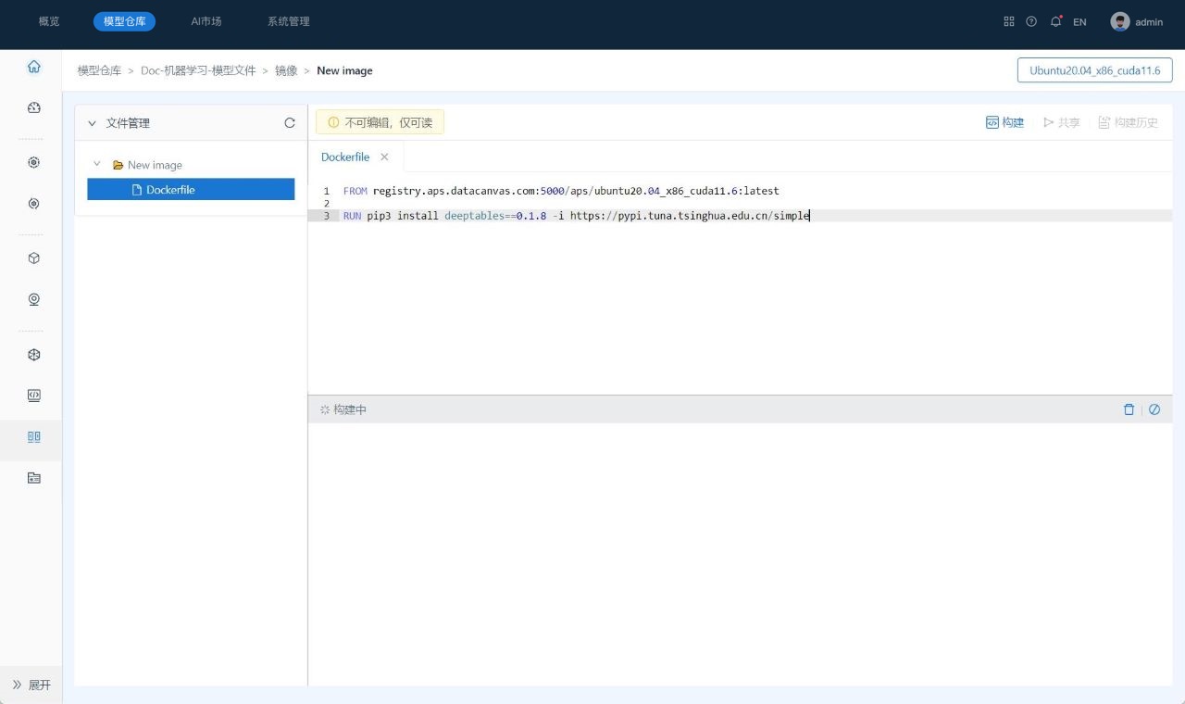Click the 构建 build button

tap(1005, 122)
